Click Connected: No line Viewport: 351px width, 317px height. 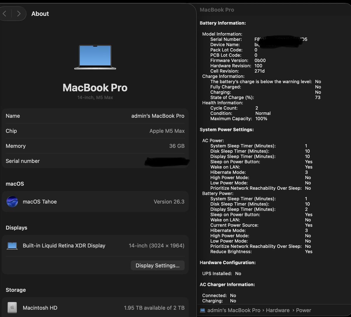coord(219,296)
